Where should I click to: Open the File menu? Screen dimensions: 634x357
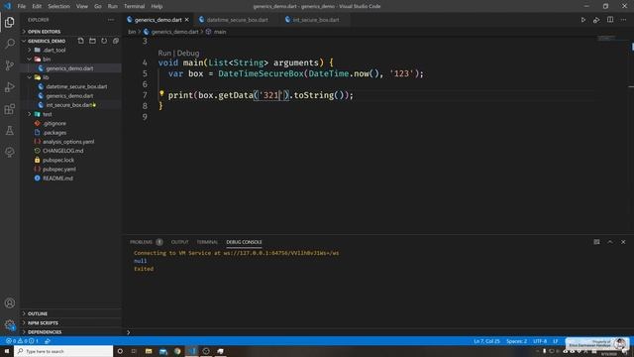tap(22, 7)
